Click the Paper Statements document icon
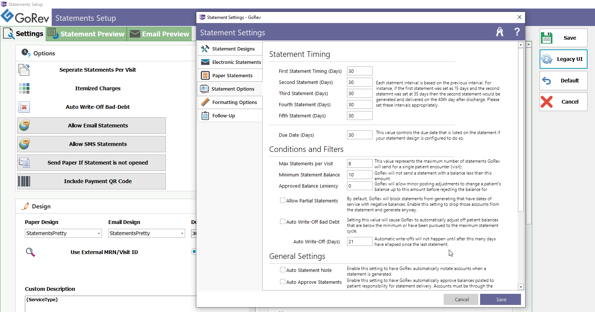Image resolution: width=595 pixels, height=312 pixels. (205, 75)
